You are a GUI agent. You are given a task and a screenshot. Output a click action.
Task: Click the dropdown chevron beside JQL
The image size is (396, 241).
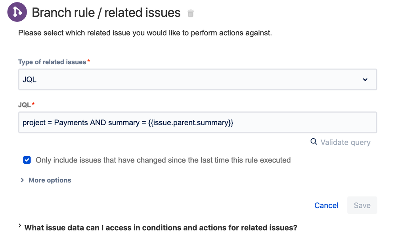(x=365, y=80)
